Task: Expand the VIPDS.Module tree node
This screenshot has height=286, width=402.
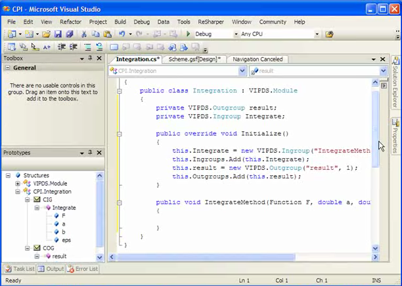Action: [17, 184]
